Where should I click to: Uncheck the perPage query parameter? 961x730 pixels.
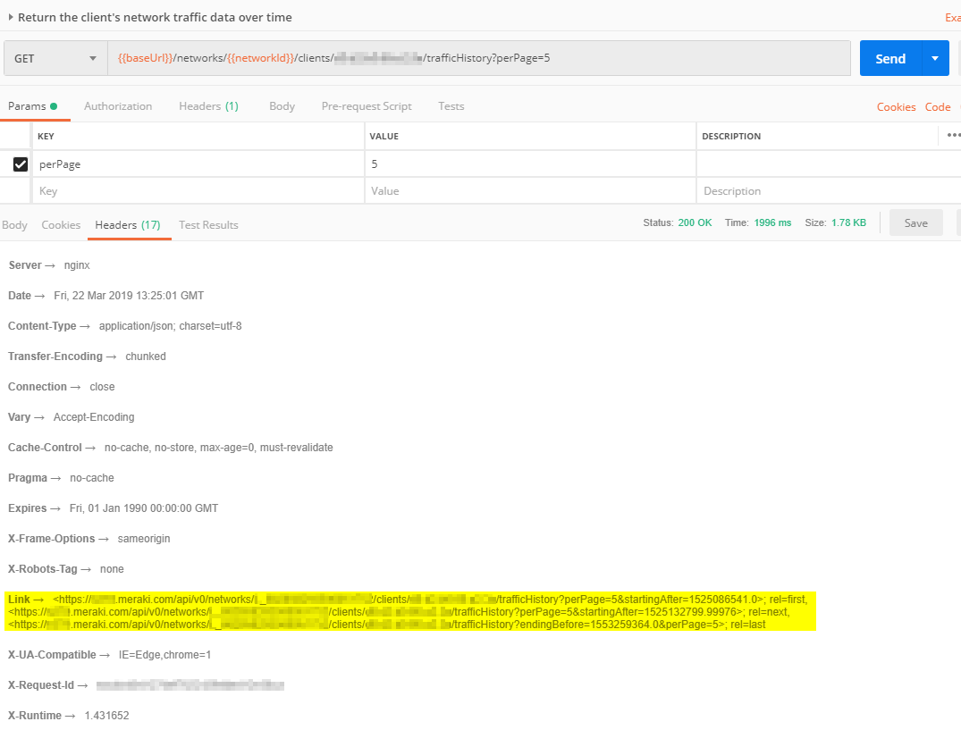tap(21, 164)
